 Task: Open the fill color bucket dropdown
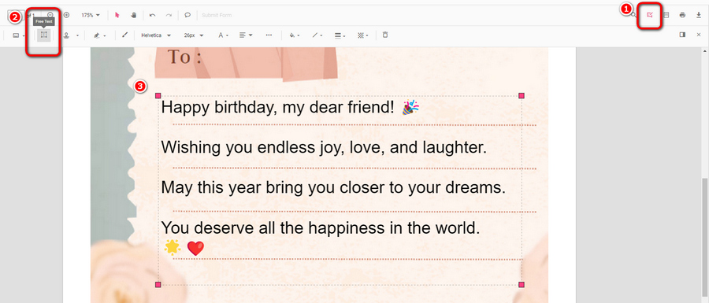[295, 35]
